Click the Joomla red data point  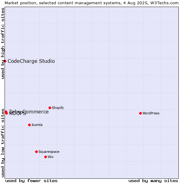coord(29,125)
